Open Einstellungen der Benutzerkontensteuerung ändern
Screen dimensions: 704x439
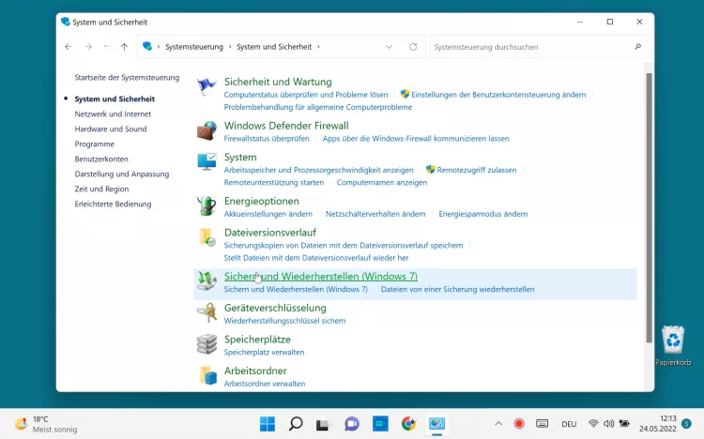click(x=498, y=95)
